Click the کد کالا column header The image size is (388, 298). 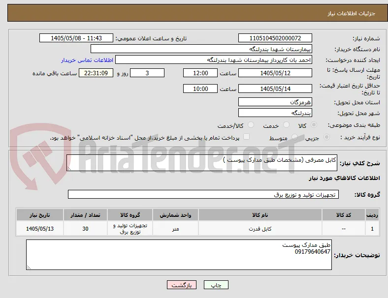[x=344, y=215]
